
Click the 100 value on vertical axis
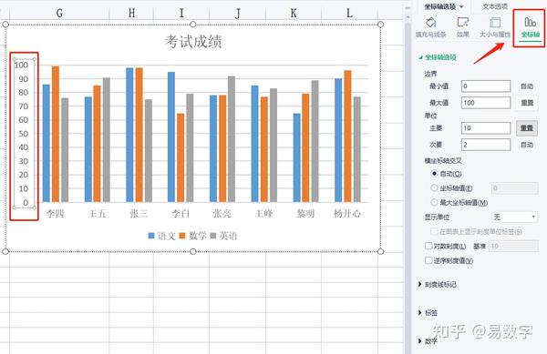[x=21, y=65]
